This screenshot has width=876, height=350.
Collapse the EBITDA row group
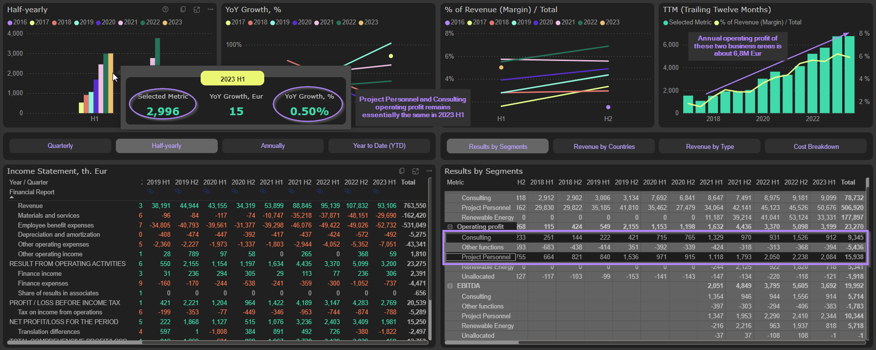click(x=450, y=286)
